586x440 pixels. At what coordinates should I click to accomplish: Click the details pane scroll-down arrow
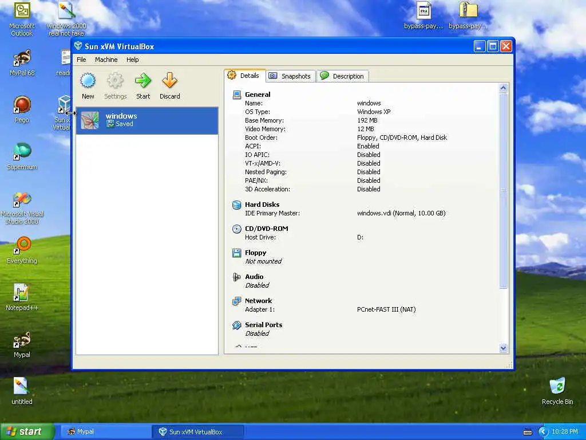pyautogui.click(x=503, y=348)
